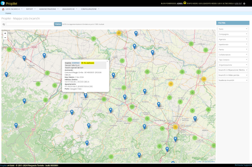Click the Log Out link
The height and width of the screenshot is (167, 252).
238,4
